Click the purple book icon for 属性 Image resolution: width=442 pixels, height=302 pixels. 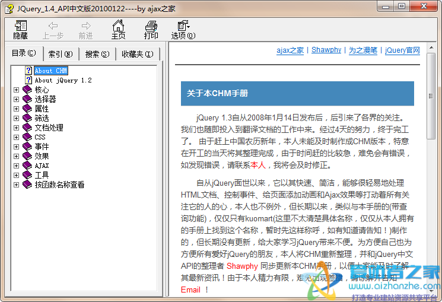point(27,109)
